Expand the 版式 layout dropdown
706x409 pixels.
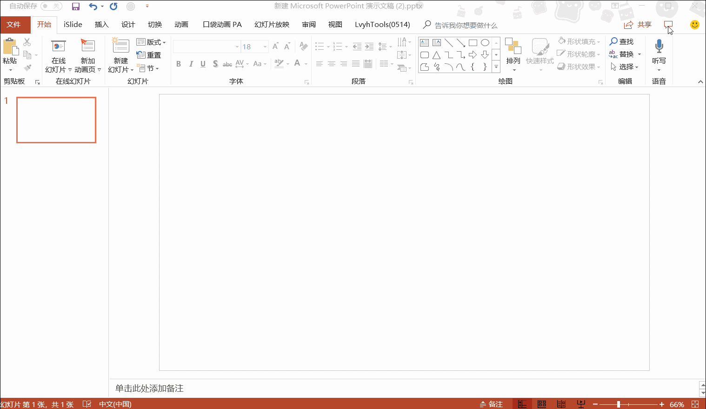(x=152, y=42)
